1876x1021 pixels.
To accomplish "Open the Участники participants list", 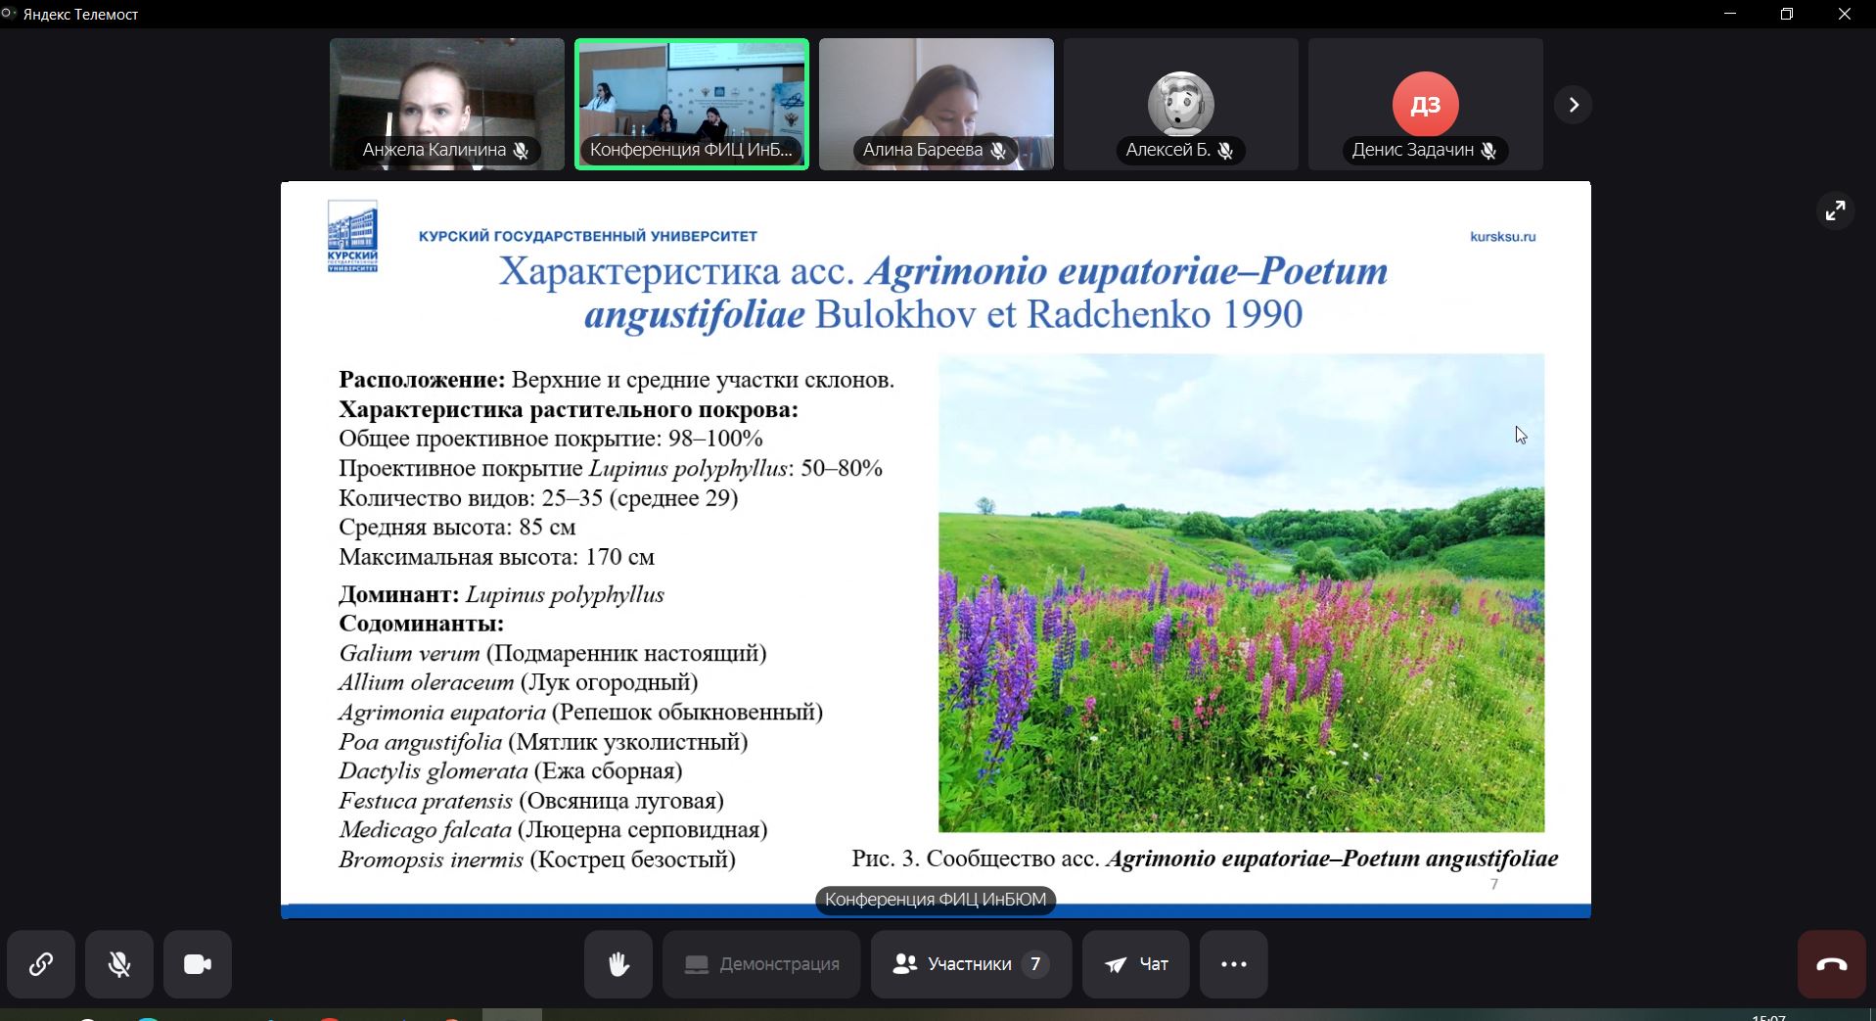I will pyautogui.click(x=971, y=964).
